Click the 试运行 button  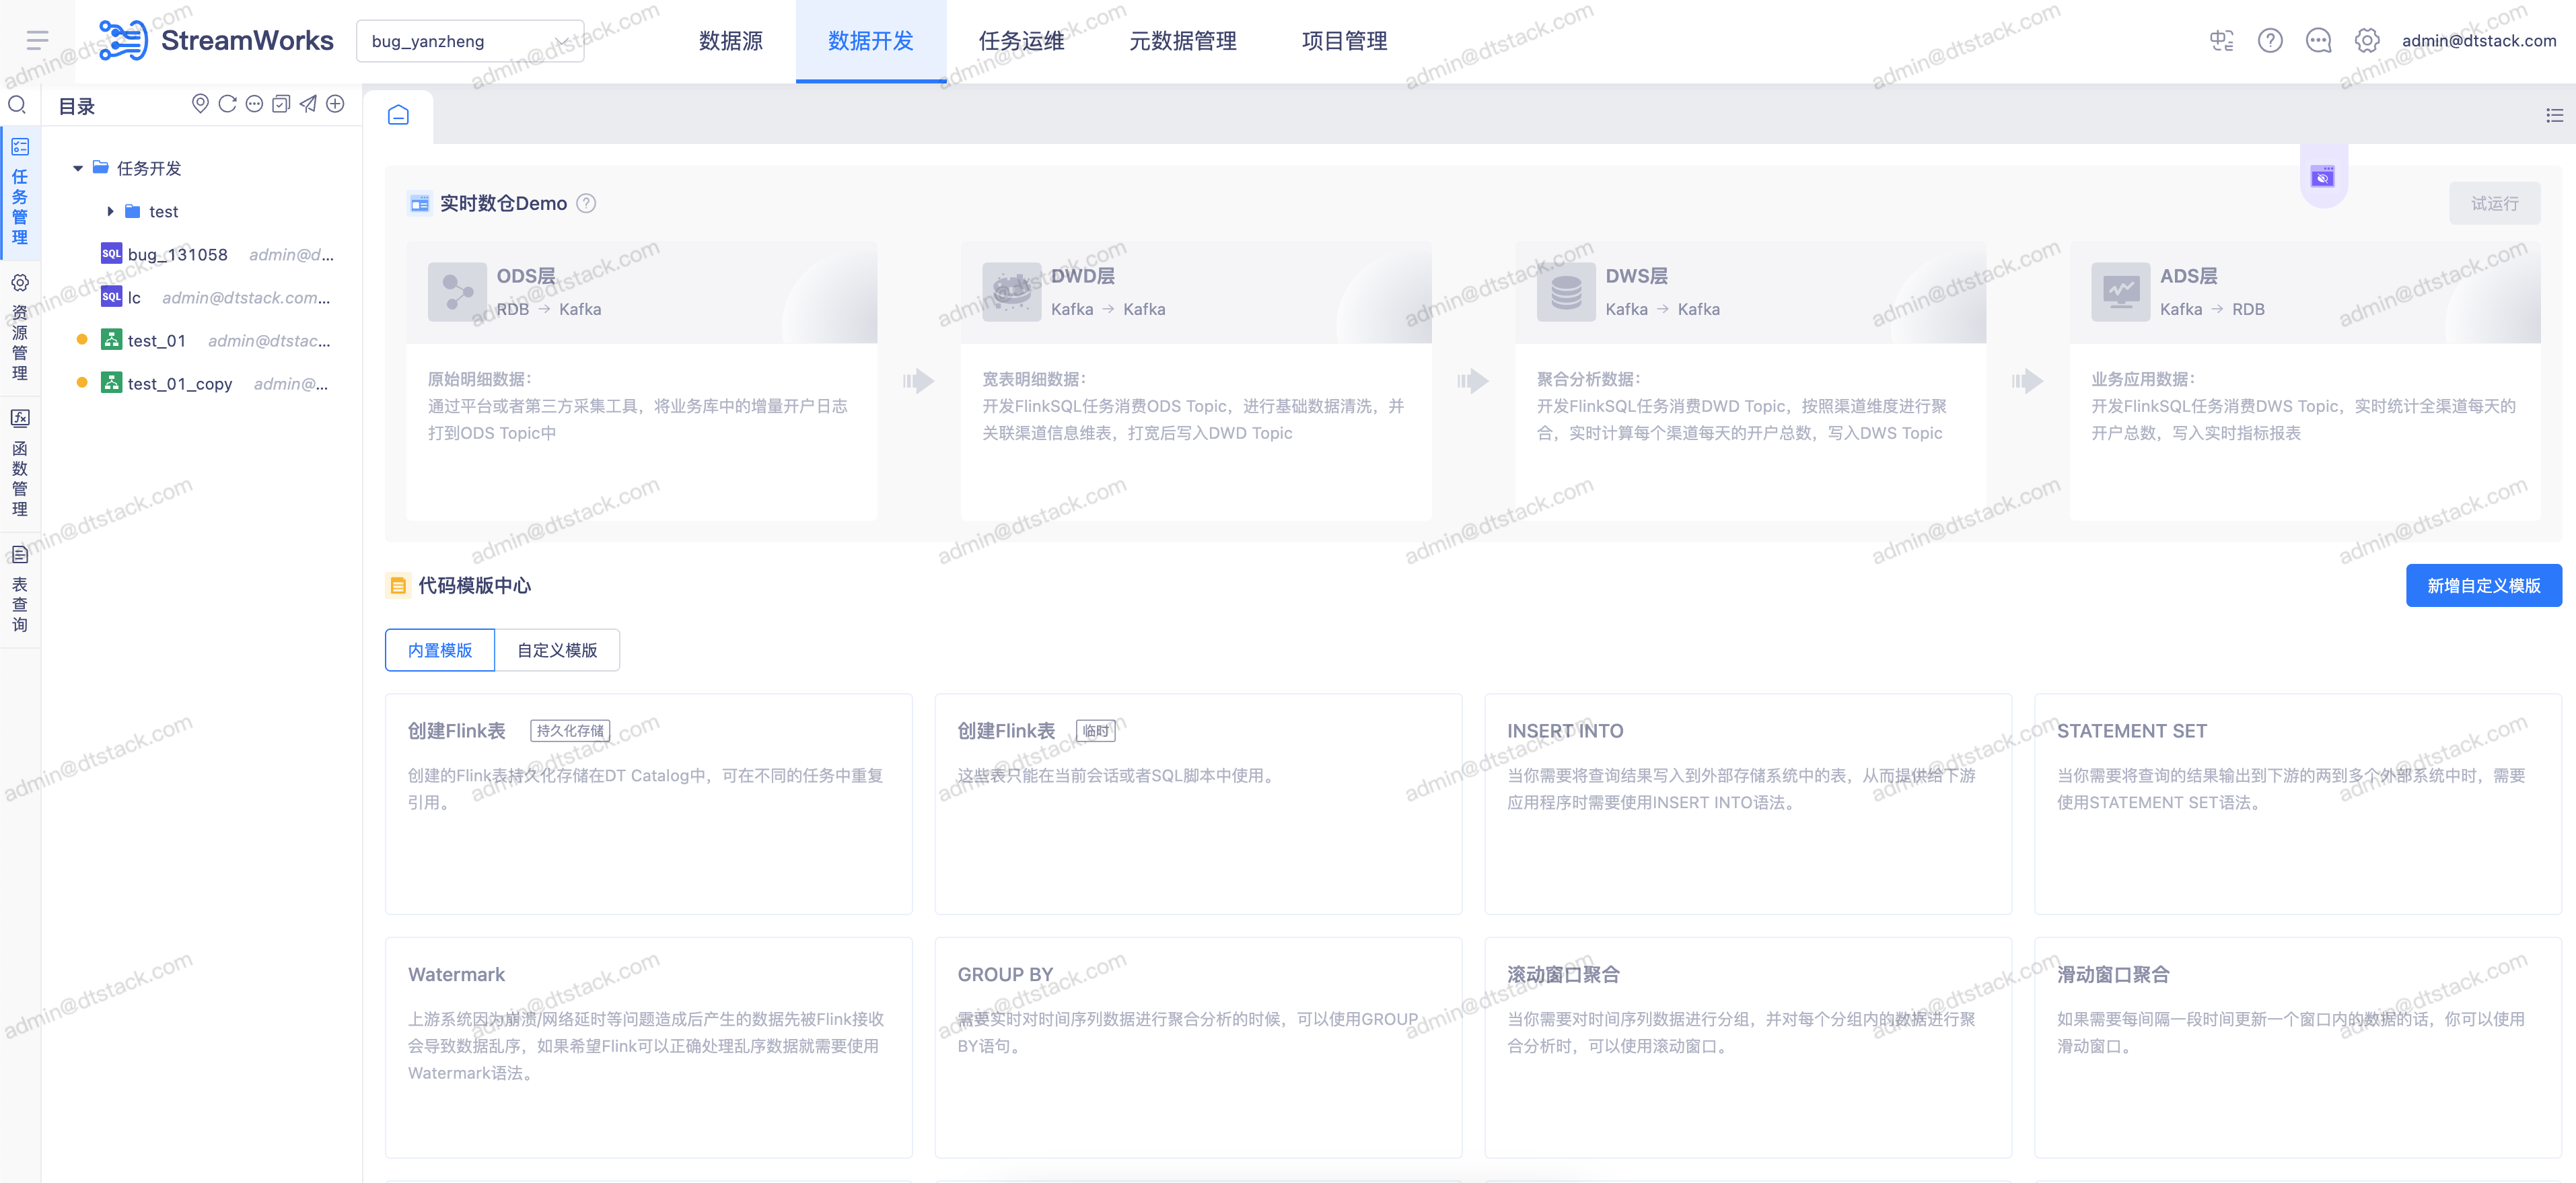(x=2494, y=204)
